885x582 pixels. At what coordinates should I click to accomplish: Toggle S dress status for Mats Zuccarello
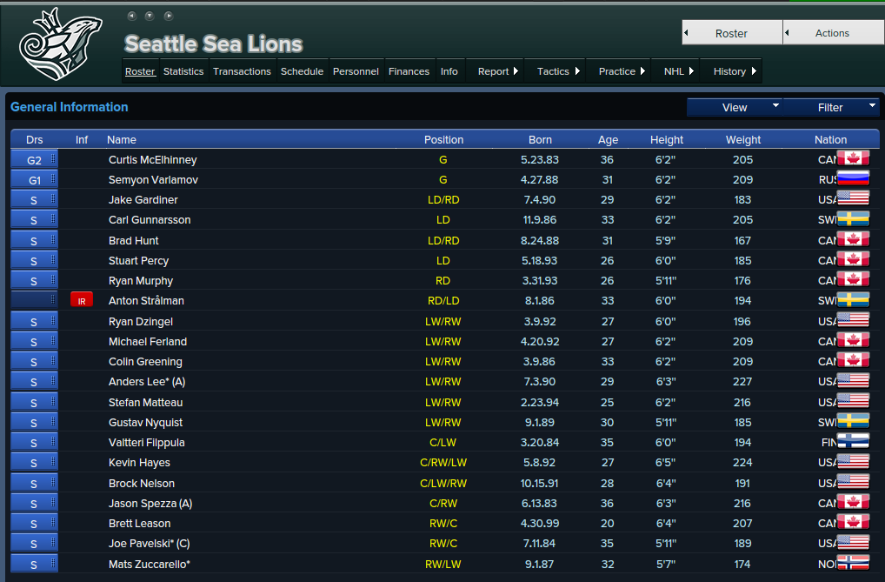coord(34,564)
